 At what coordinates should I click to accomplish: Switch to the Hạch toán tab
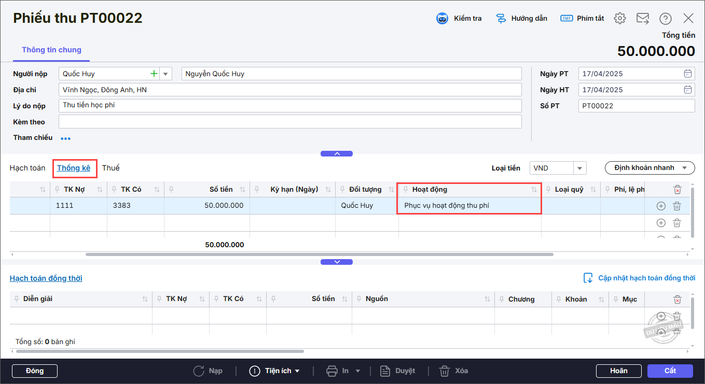tap(27, 168)
